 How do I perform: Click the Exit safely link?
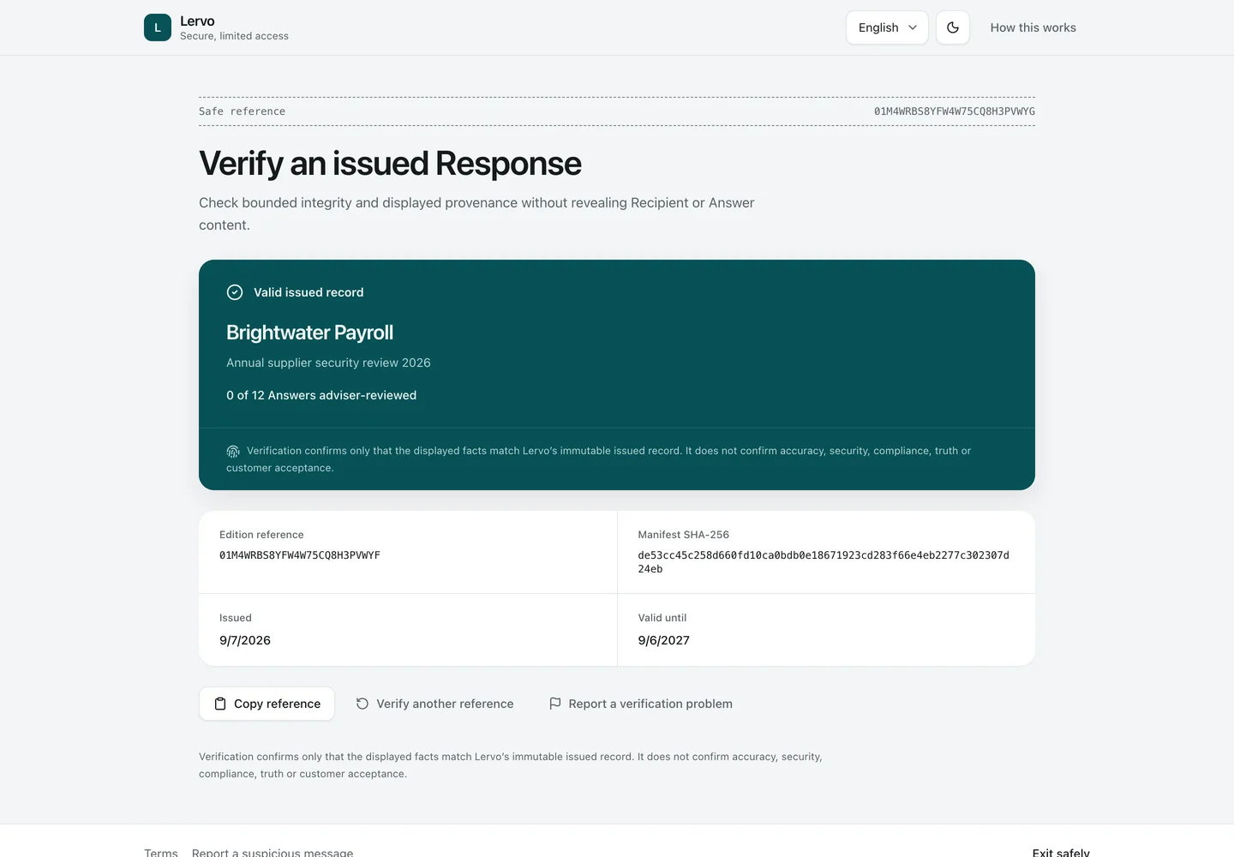[1061, 852]
